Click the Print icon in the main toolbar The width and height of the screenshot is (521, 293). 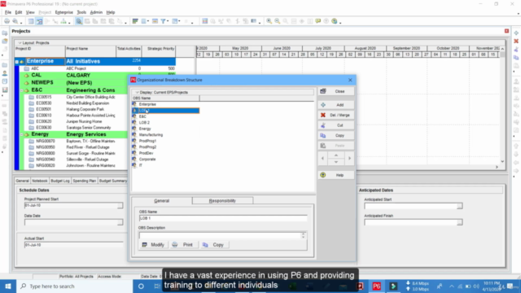7,21
